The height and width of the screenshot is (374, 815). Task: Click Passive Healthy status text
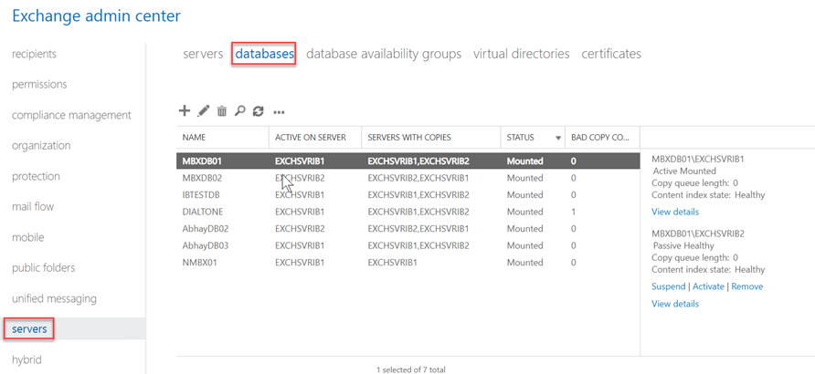pyautogui.click(x=683, y=245)
